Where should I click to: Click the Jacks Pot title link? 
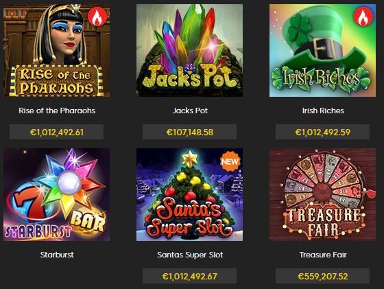(x=190, y=111)
